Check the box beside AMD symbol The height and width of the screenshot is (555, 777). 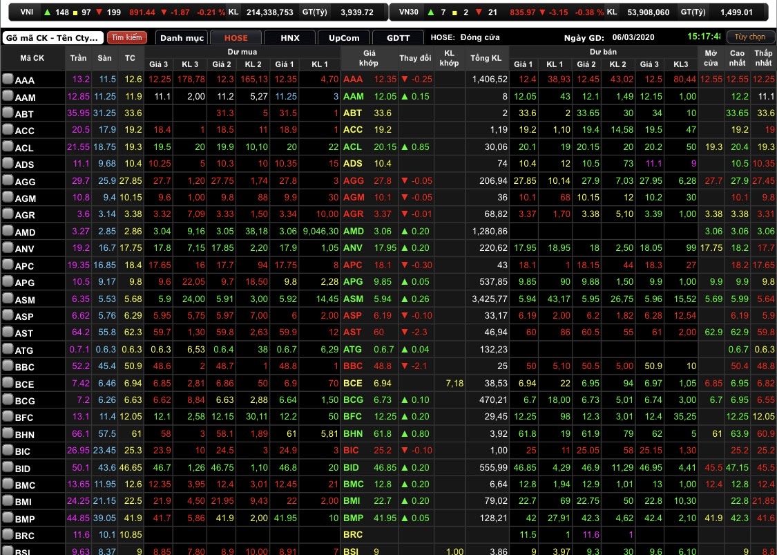coord(8,232)
